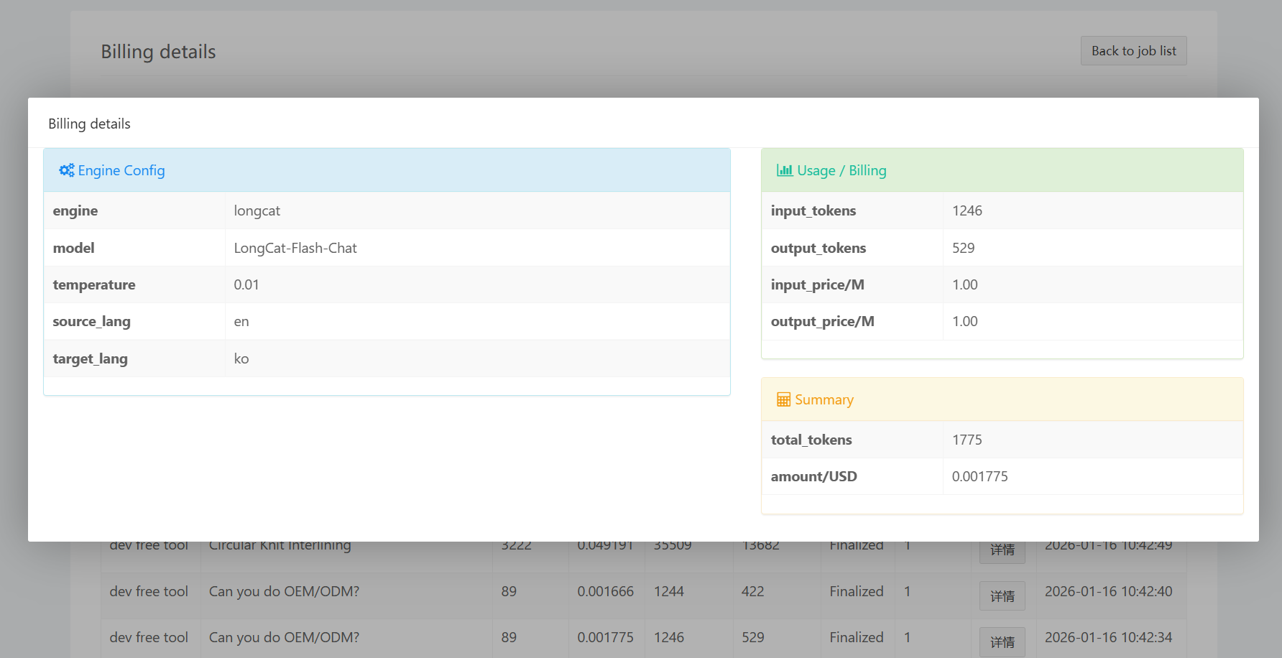Viewport: 1282px width, 658px height.
Task: Click the calculator icon next to Summary
Action: [x=783, y=400]
